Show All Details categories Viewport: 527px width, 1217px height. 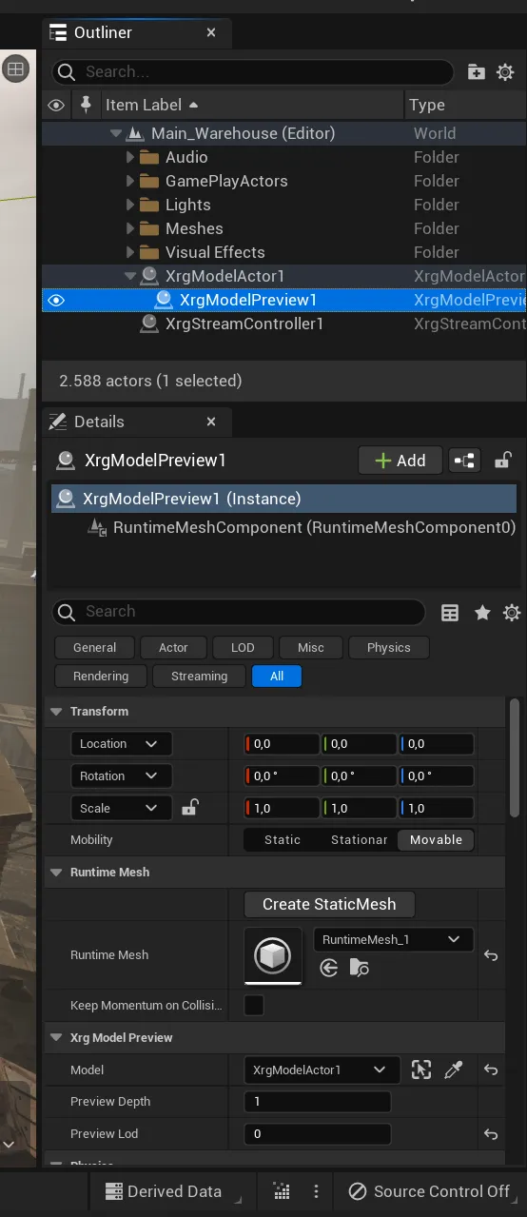click(x=277, y=677)
